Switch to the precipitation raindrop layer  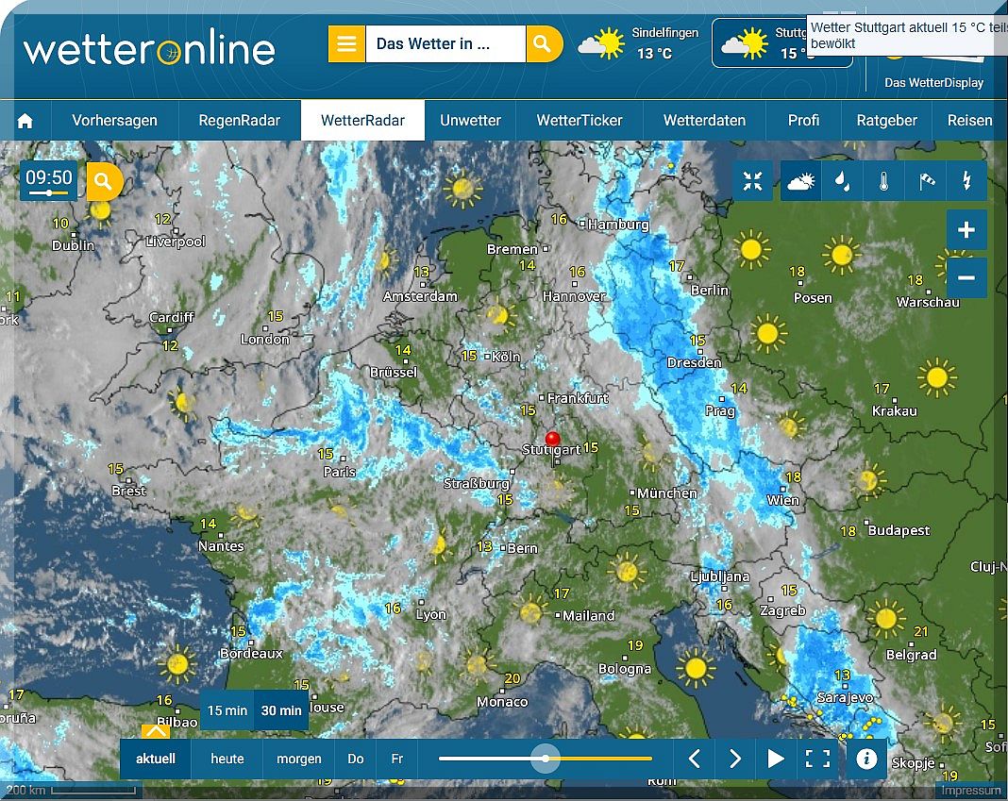842,181
